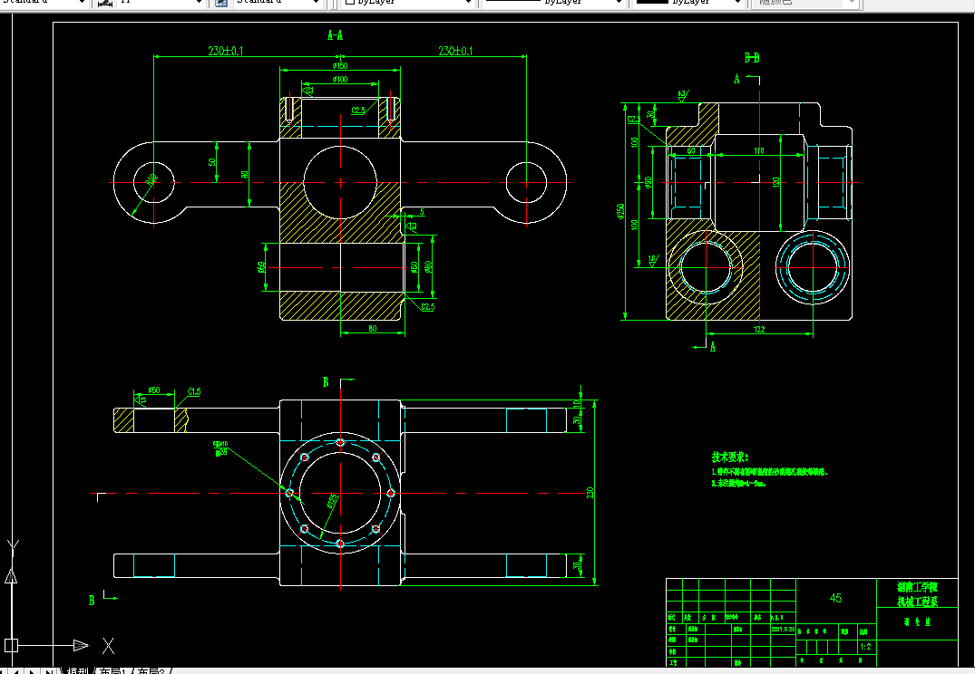Switch to the 布局1 layout tab
This screenshot has width=975, height=674.
pos(113,671)
